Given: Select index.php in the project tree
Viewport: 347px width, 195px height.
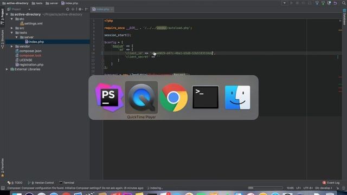Looking at the screenshot, I should tap(34, 42).
